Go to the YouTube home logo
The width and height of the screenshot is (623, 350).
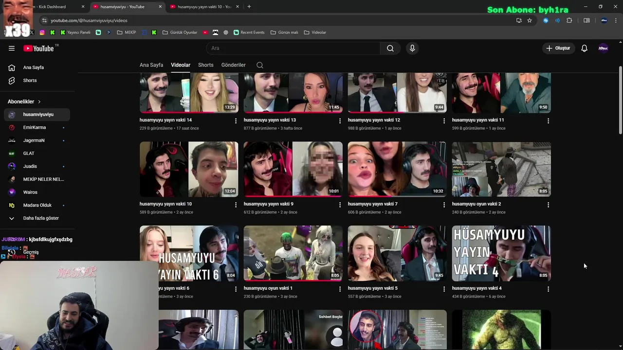coord(39,48)
